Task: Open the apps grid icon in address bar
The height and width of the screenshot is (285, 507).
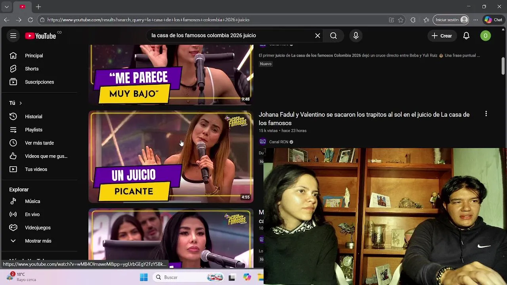Action: (391, 20)
